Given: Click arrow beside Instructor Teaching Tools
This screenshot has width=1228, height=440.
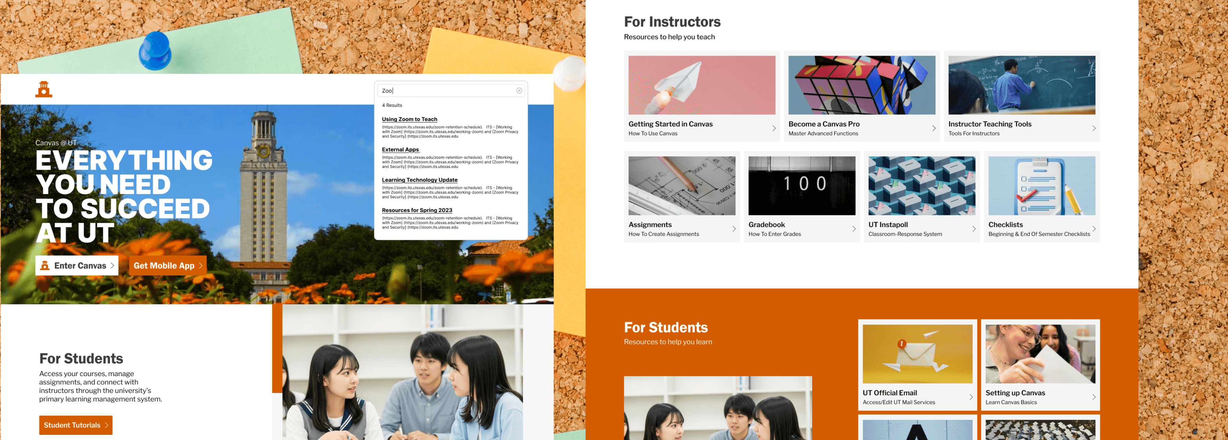Looking at the screenshot, I should [1094, 128].
